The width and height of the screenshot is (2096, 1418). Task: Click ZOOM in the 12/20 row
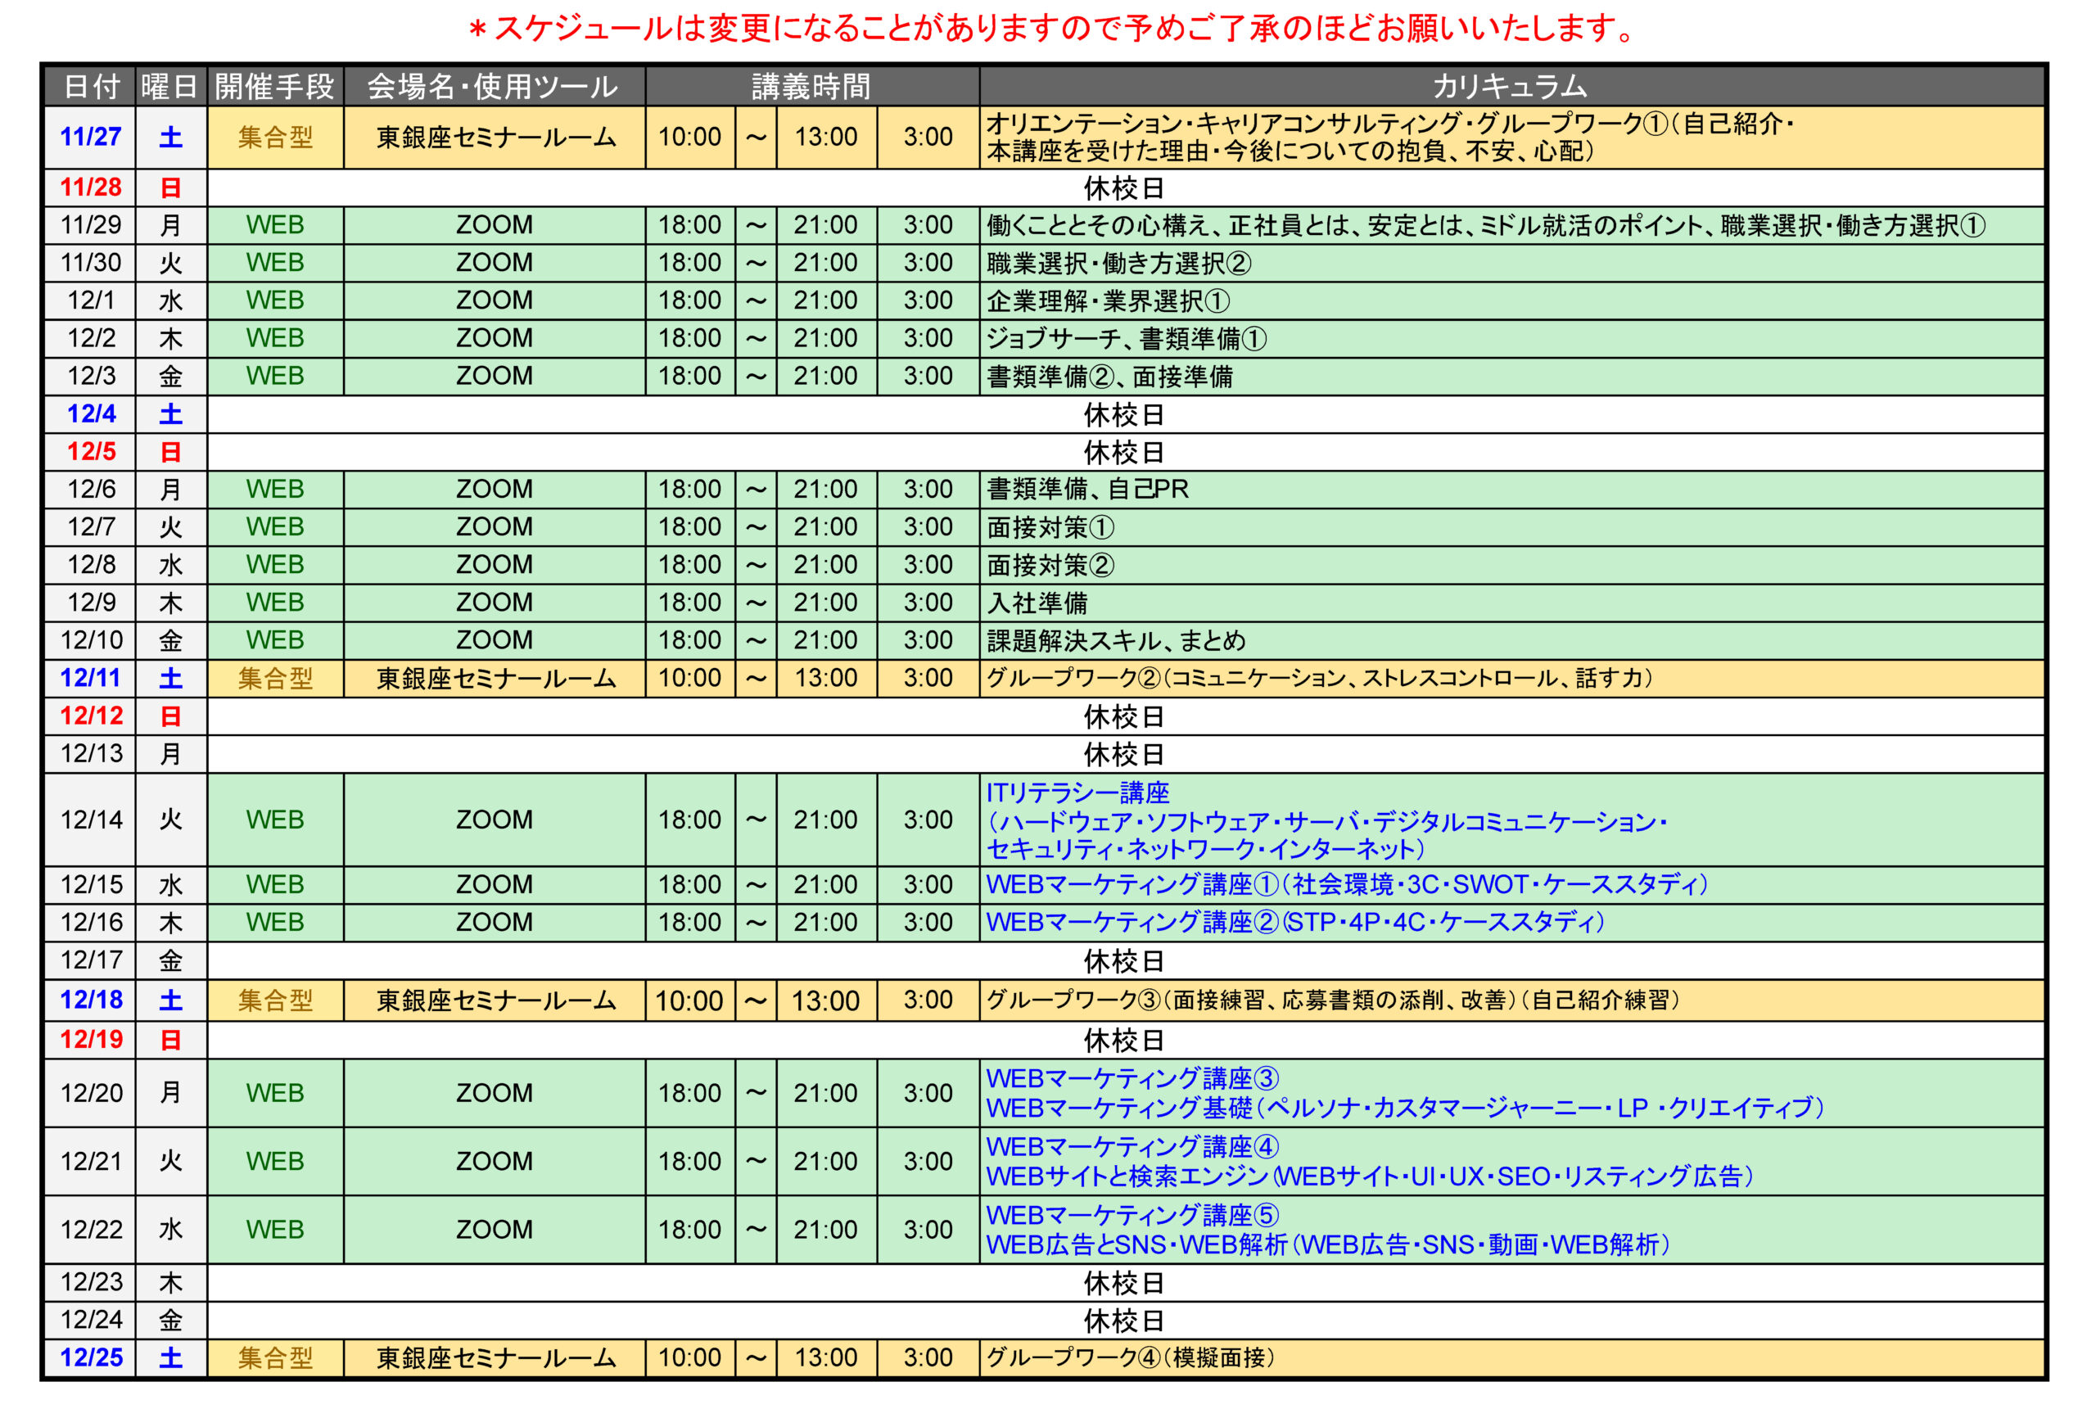pos(495,1093)
